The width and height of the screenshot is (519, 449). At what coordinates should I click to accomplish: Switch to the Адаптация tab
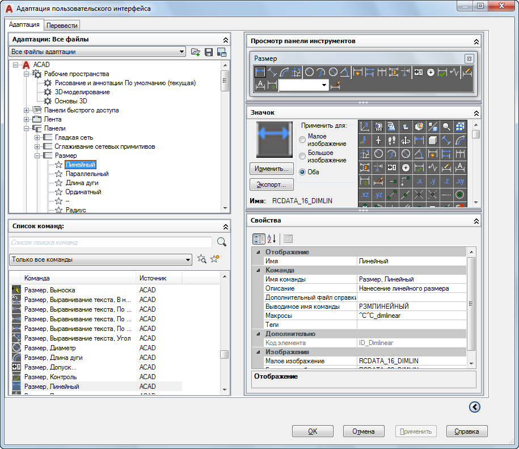pyautogui.click(x=24, y=24)
